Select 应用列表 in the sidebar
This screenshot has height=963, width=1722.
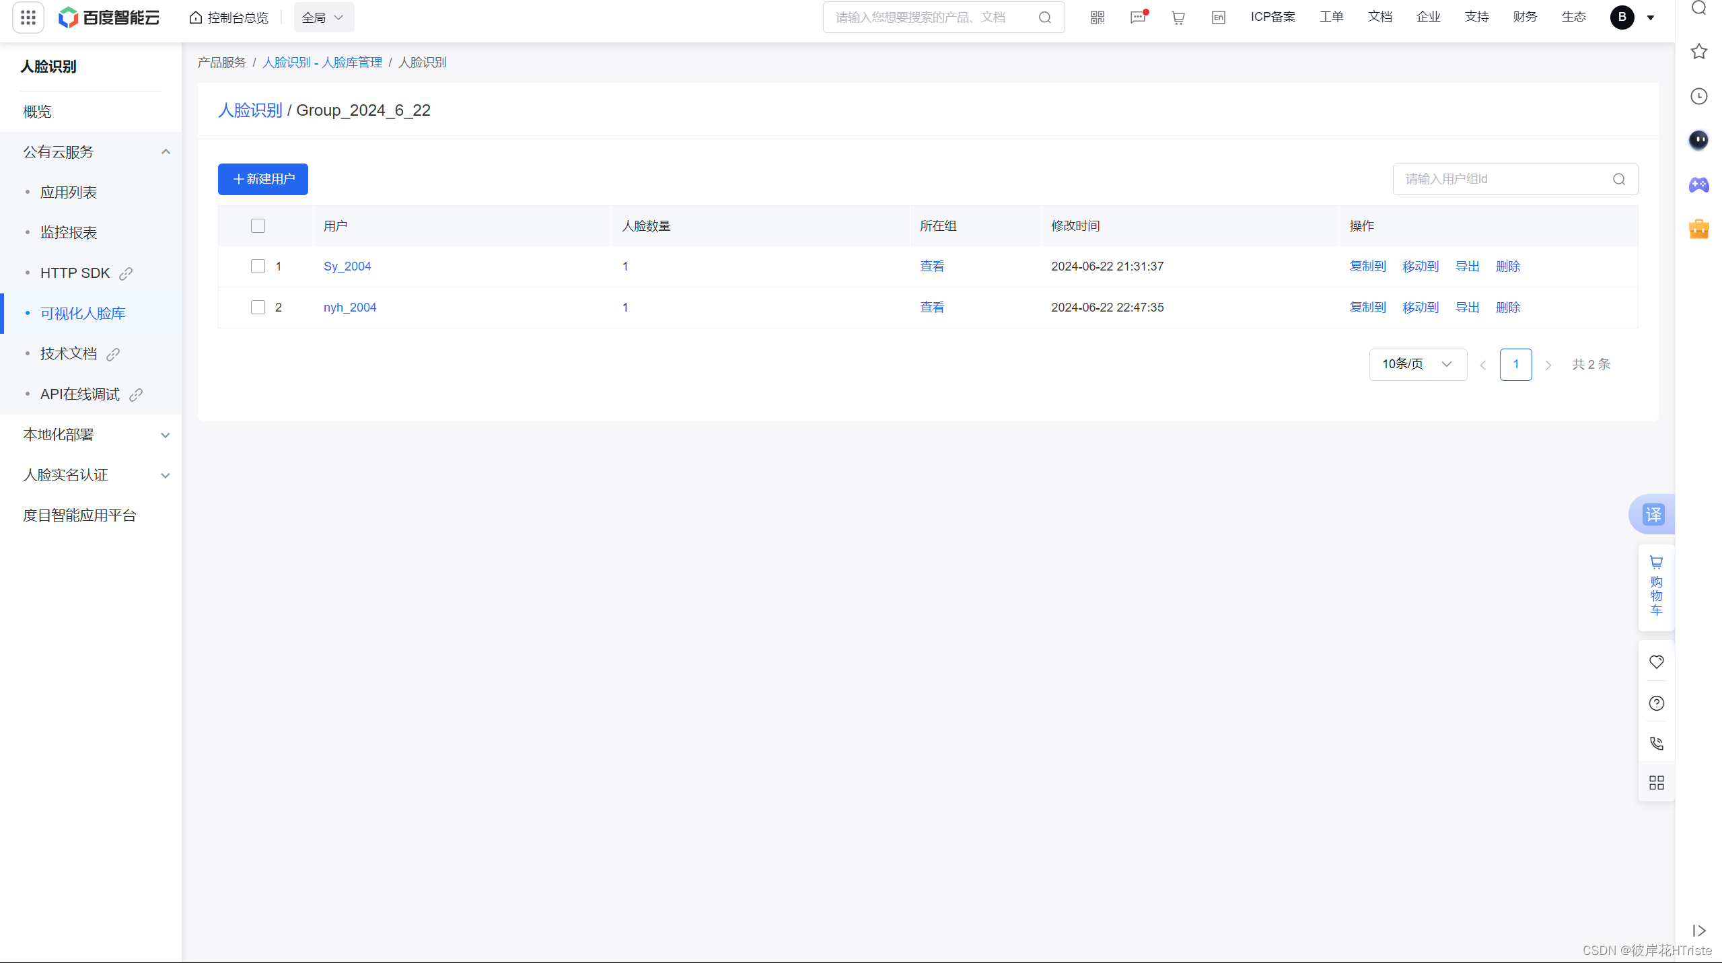(69, 192)
